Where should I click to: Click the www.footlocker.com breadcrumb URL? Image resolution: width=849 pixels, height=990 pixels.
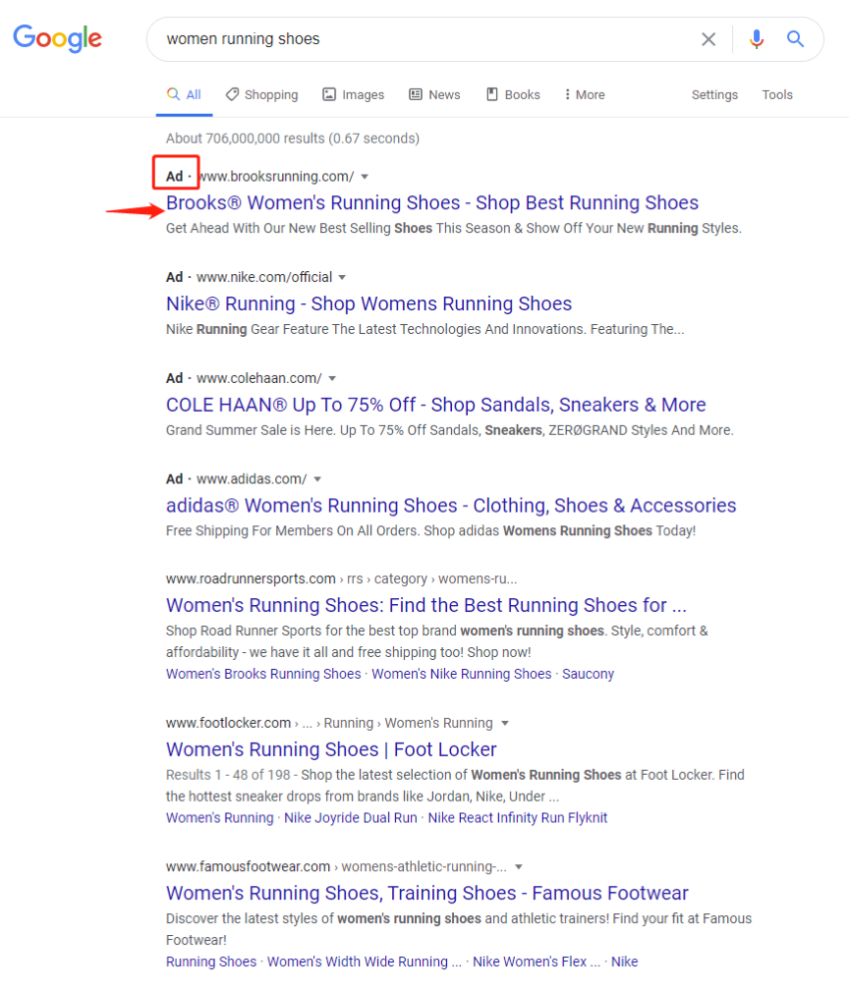click(x=228, y=723)
